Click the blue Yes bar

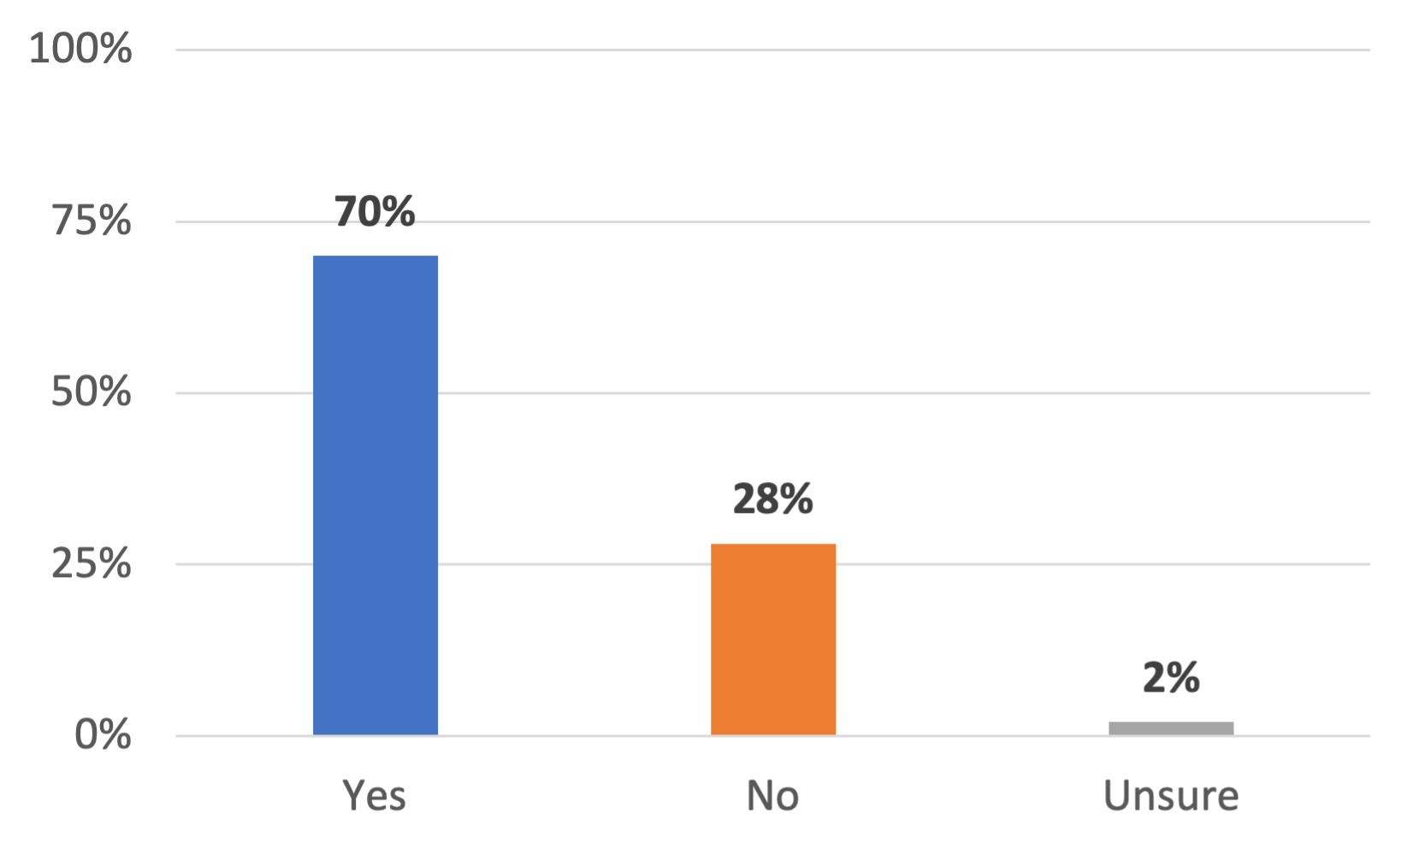(375, 495)
